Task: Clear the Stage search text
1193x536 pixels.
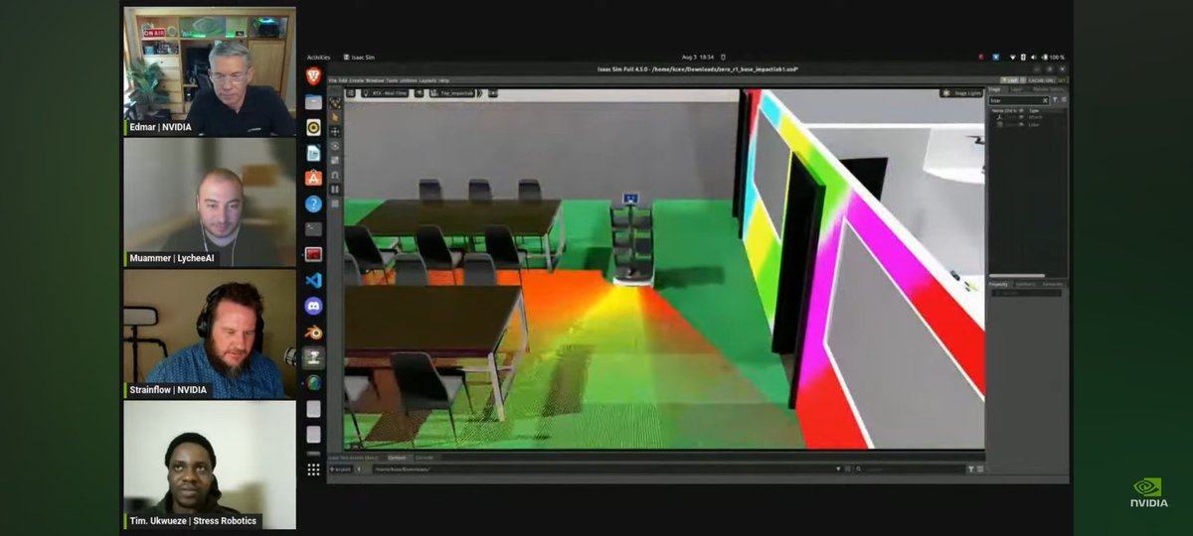Action: click(1045, 100)
